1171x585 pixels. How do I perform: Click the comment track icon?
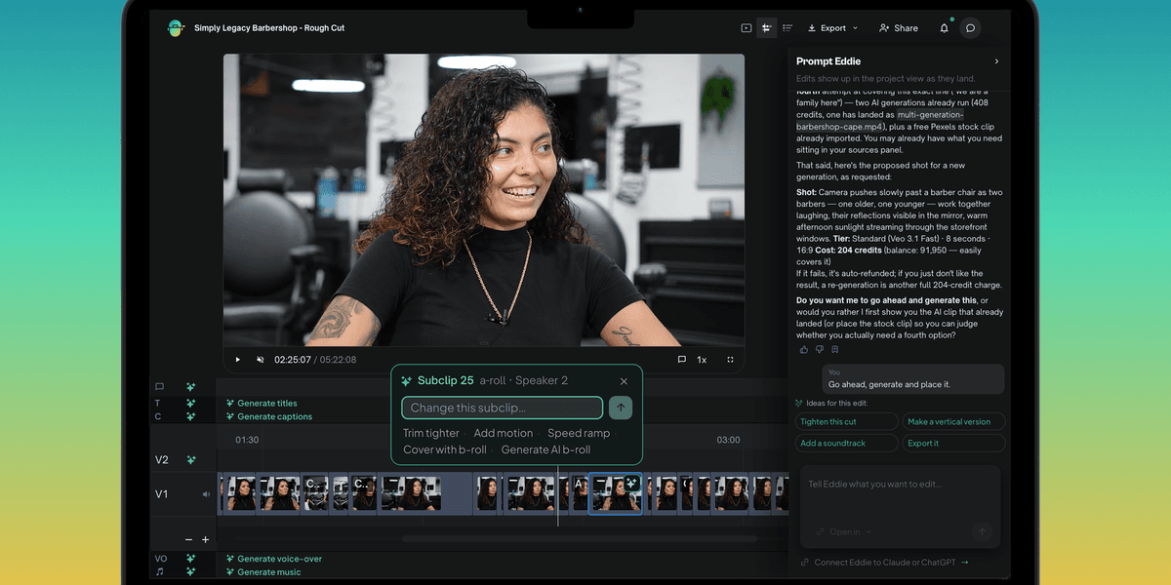tap(160, 387)
